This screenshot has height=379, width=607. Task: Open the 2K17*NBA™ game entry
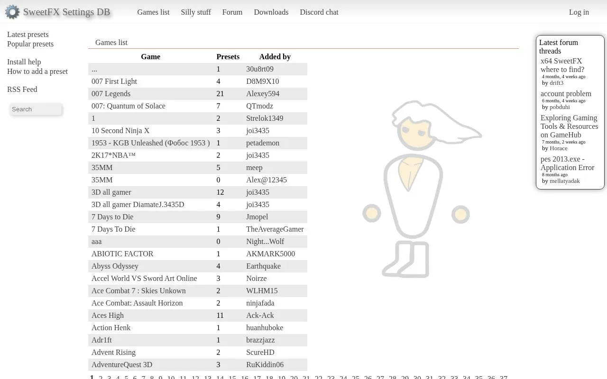click(x=114, y=155)
